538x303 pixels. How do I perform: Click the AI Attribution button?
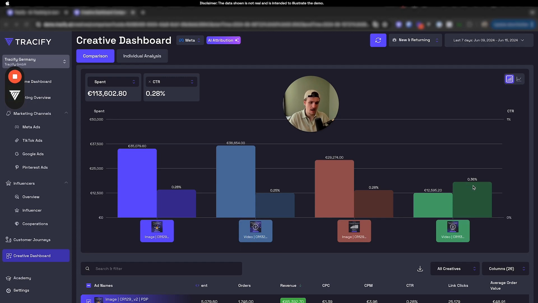(223, 40)
